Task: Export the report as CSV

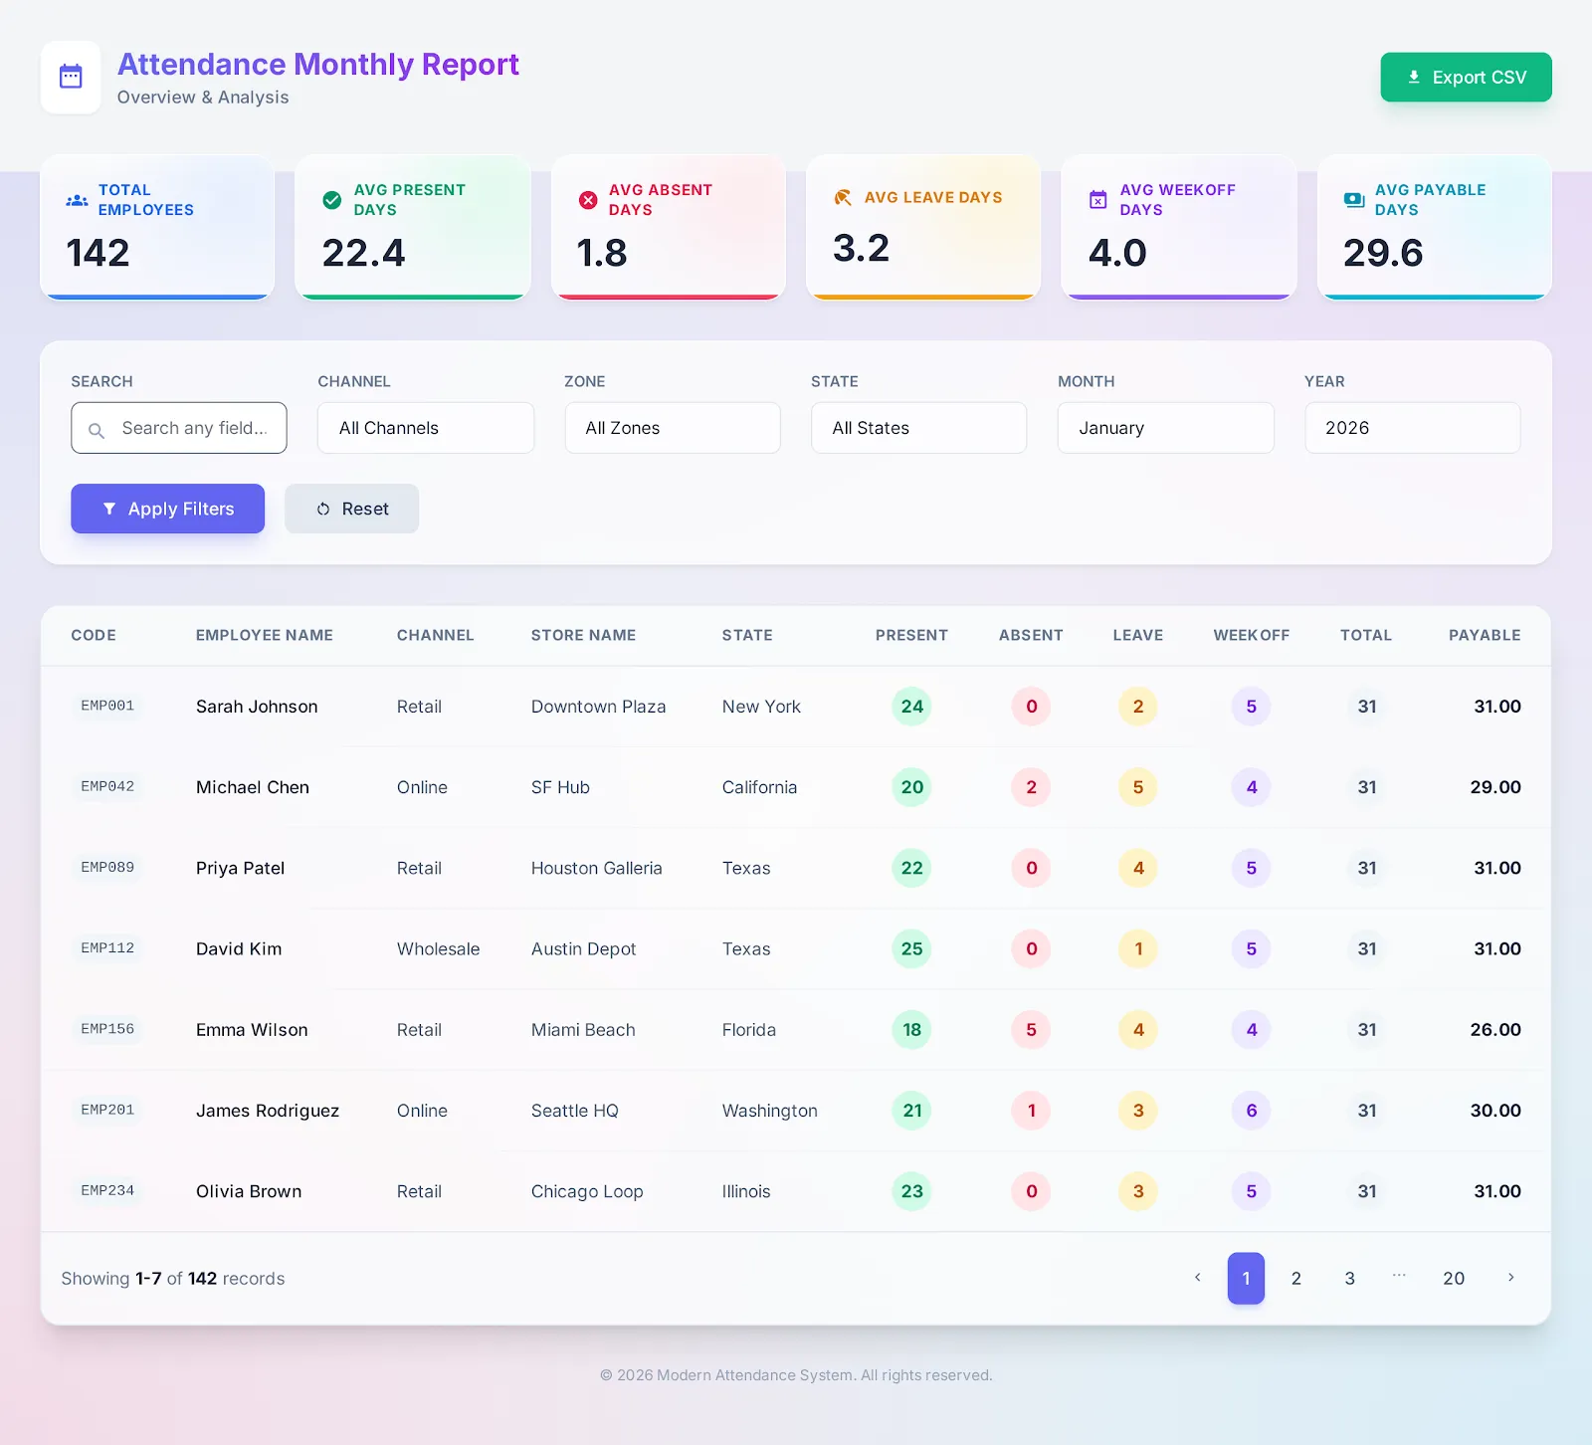Action: point(1466,78)
